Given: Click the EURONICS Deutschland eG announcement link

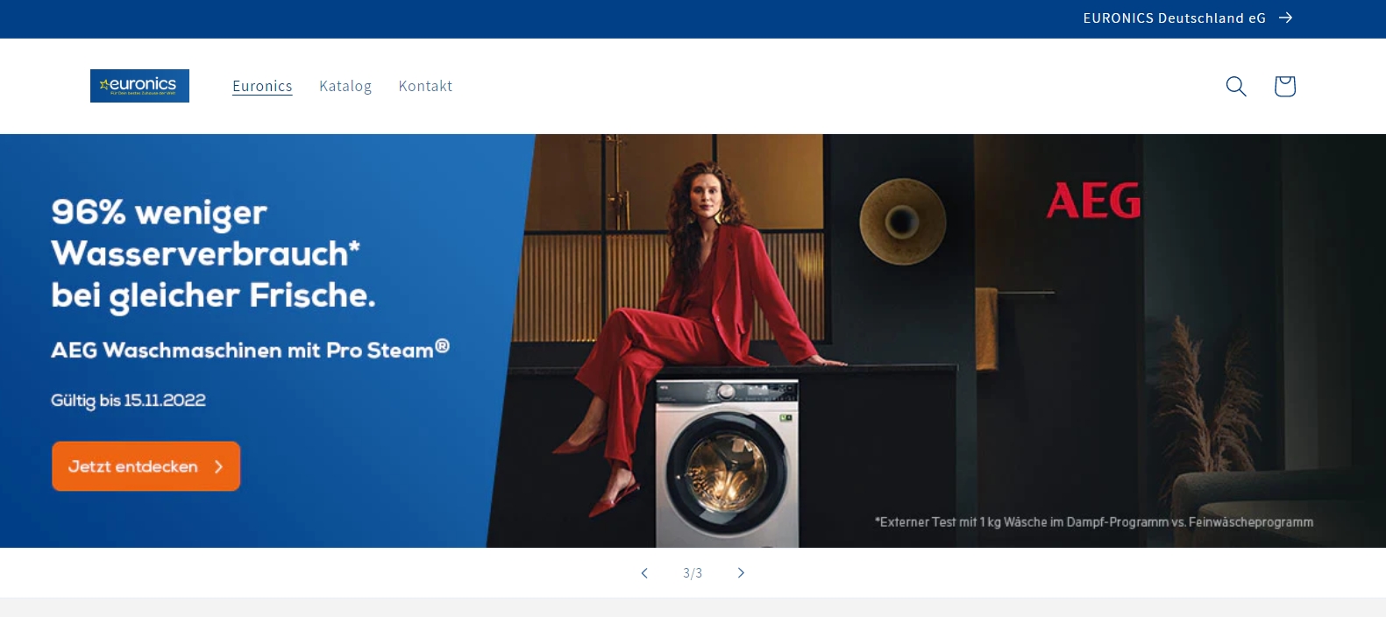Looking at the screenshot, I should (1188, 18).
